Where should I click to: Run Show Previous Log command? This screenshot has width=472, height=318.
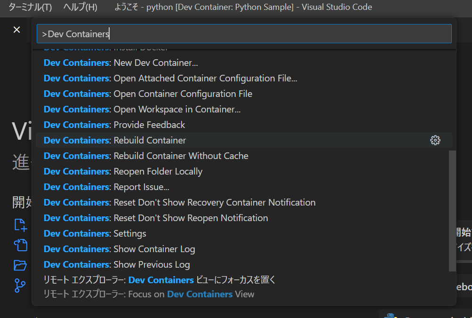[x=244, y=264]
